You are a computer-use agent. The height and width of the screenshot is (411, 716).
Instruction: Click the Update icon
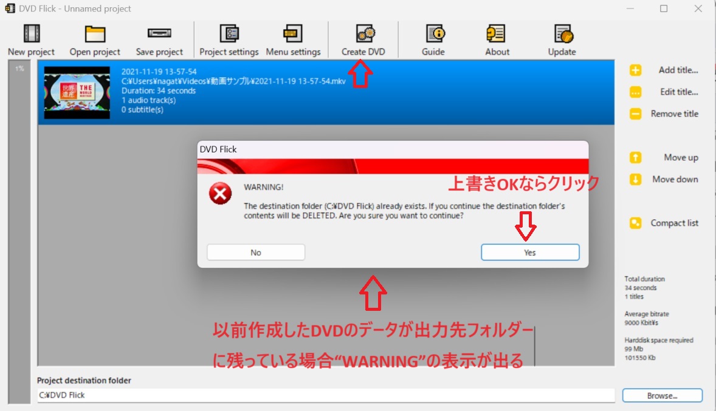coord(563,34)
